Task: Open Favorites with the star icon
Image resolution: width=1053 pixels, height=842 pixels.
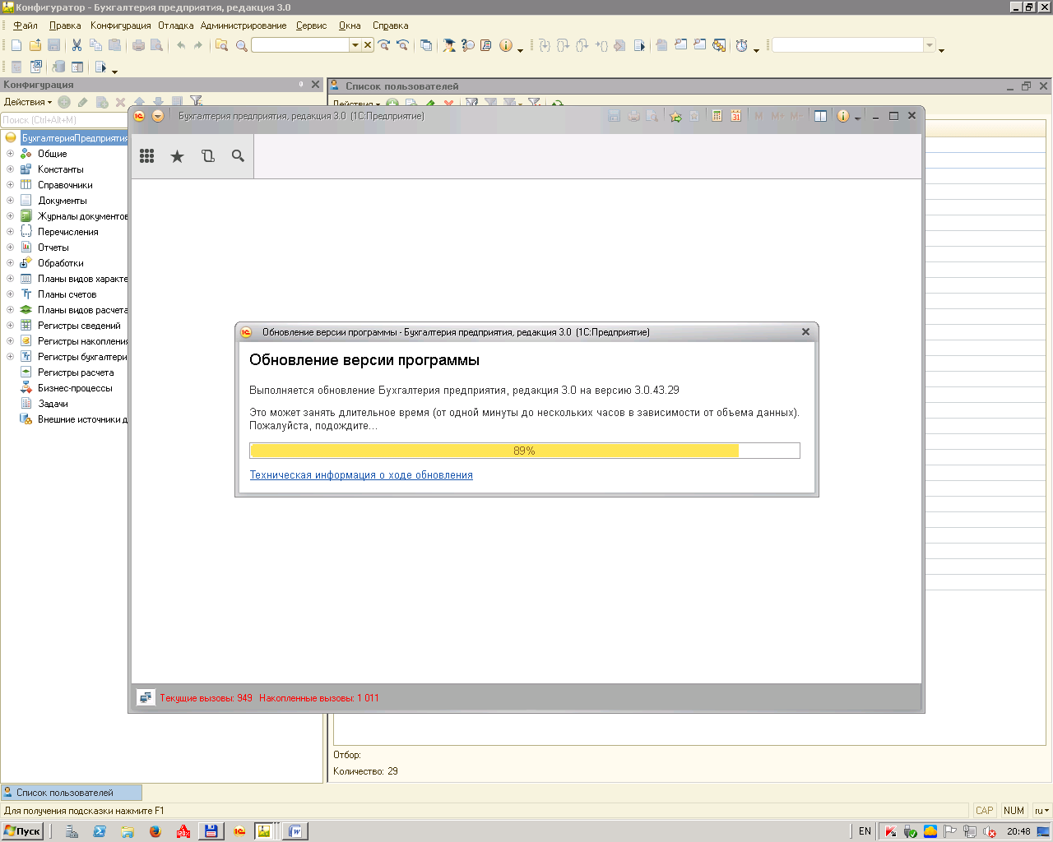Action: pos(177,156)
